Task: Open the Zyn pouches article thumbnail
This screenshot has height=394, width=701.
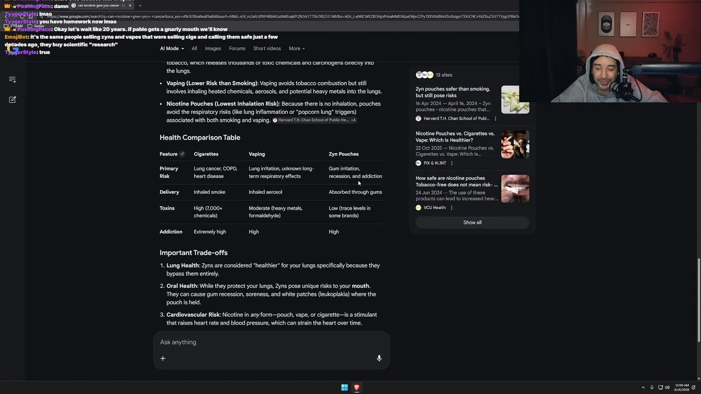Action: (515, 100)
